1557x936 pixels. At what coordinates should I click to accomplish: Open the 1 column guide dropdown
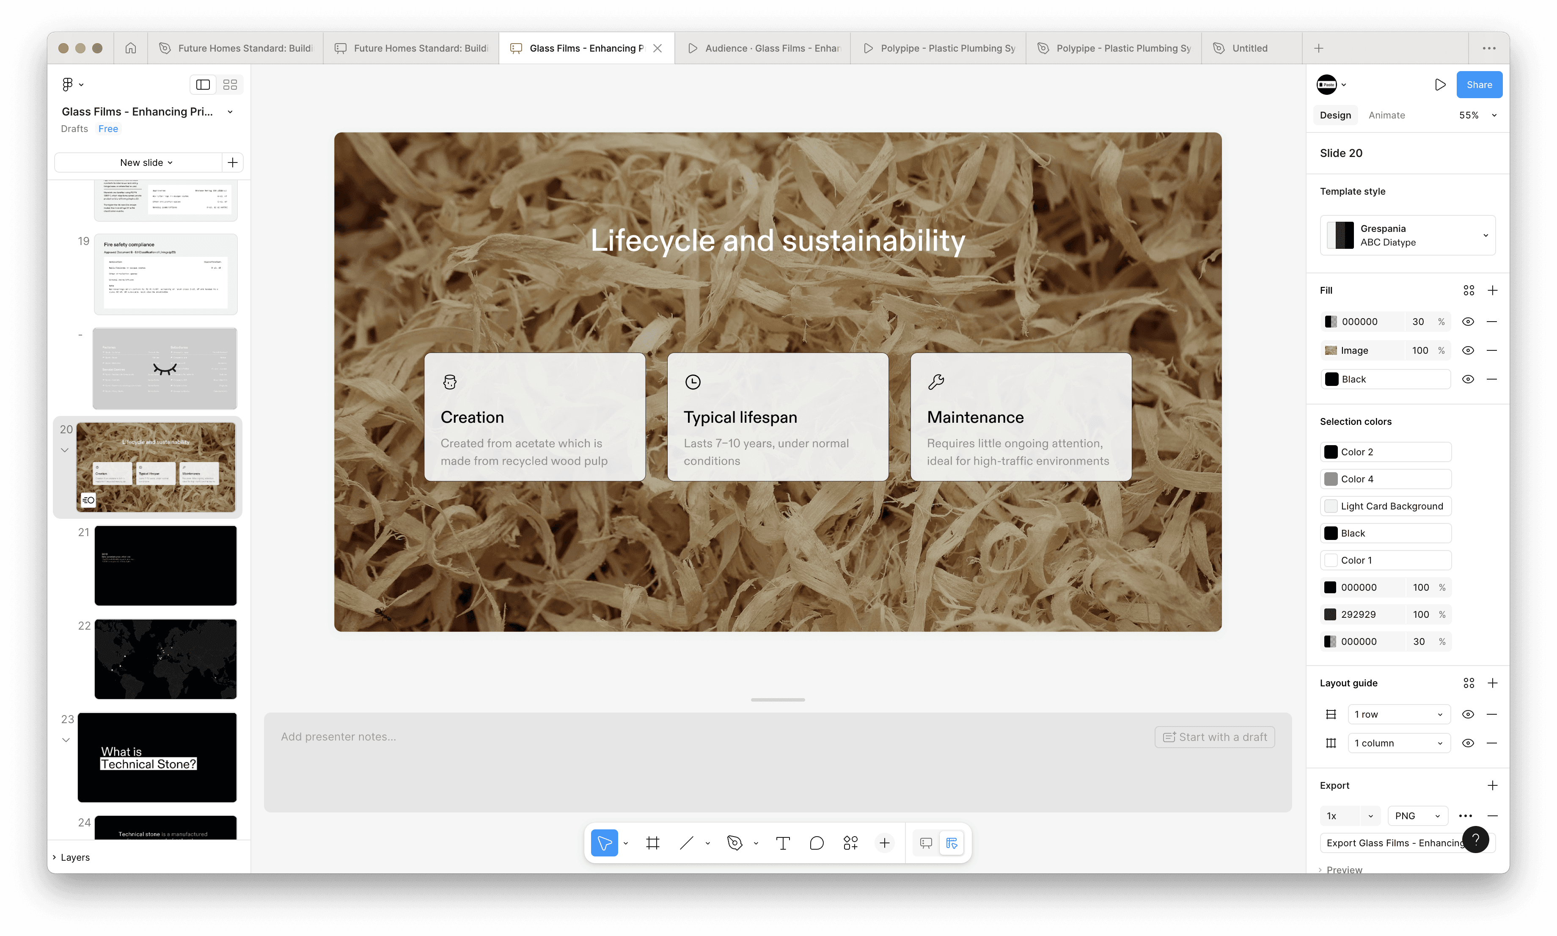1399,743
